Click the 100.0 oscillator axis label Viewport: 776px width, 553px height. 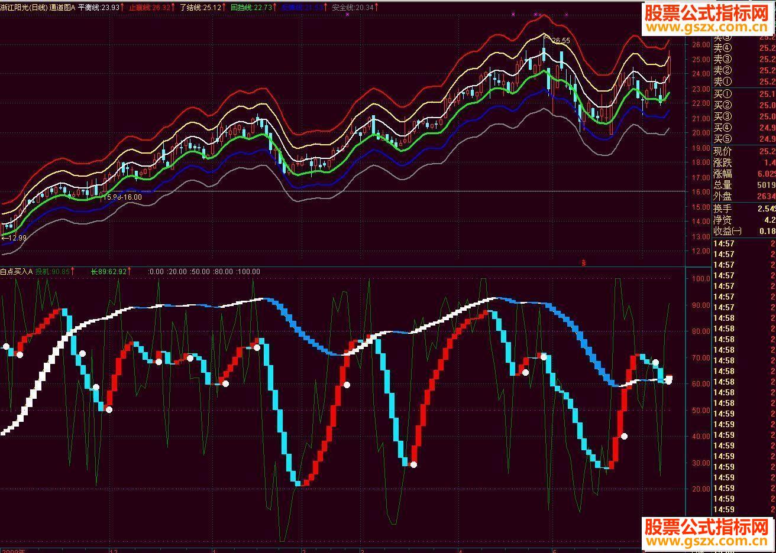pyautogui.click(x=700, y=278)
